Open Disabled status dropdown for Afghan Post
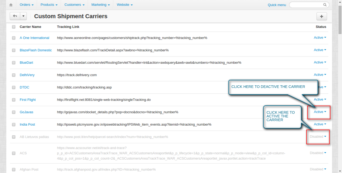The width and height of the screenshot is (342, 173). coord(318,169)
